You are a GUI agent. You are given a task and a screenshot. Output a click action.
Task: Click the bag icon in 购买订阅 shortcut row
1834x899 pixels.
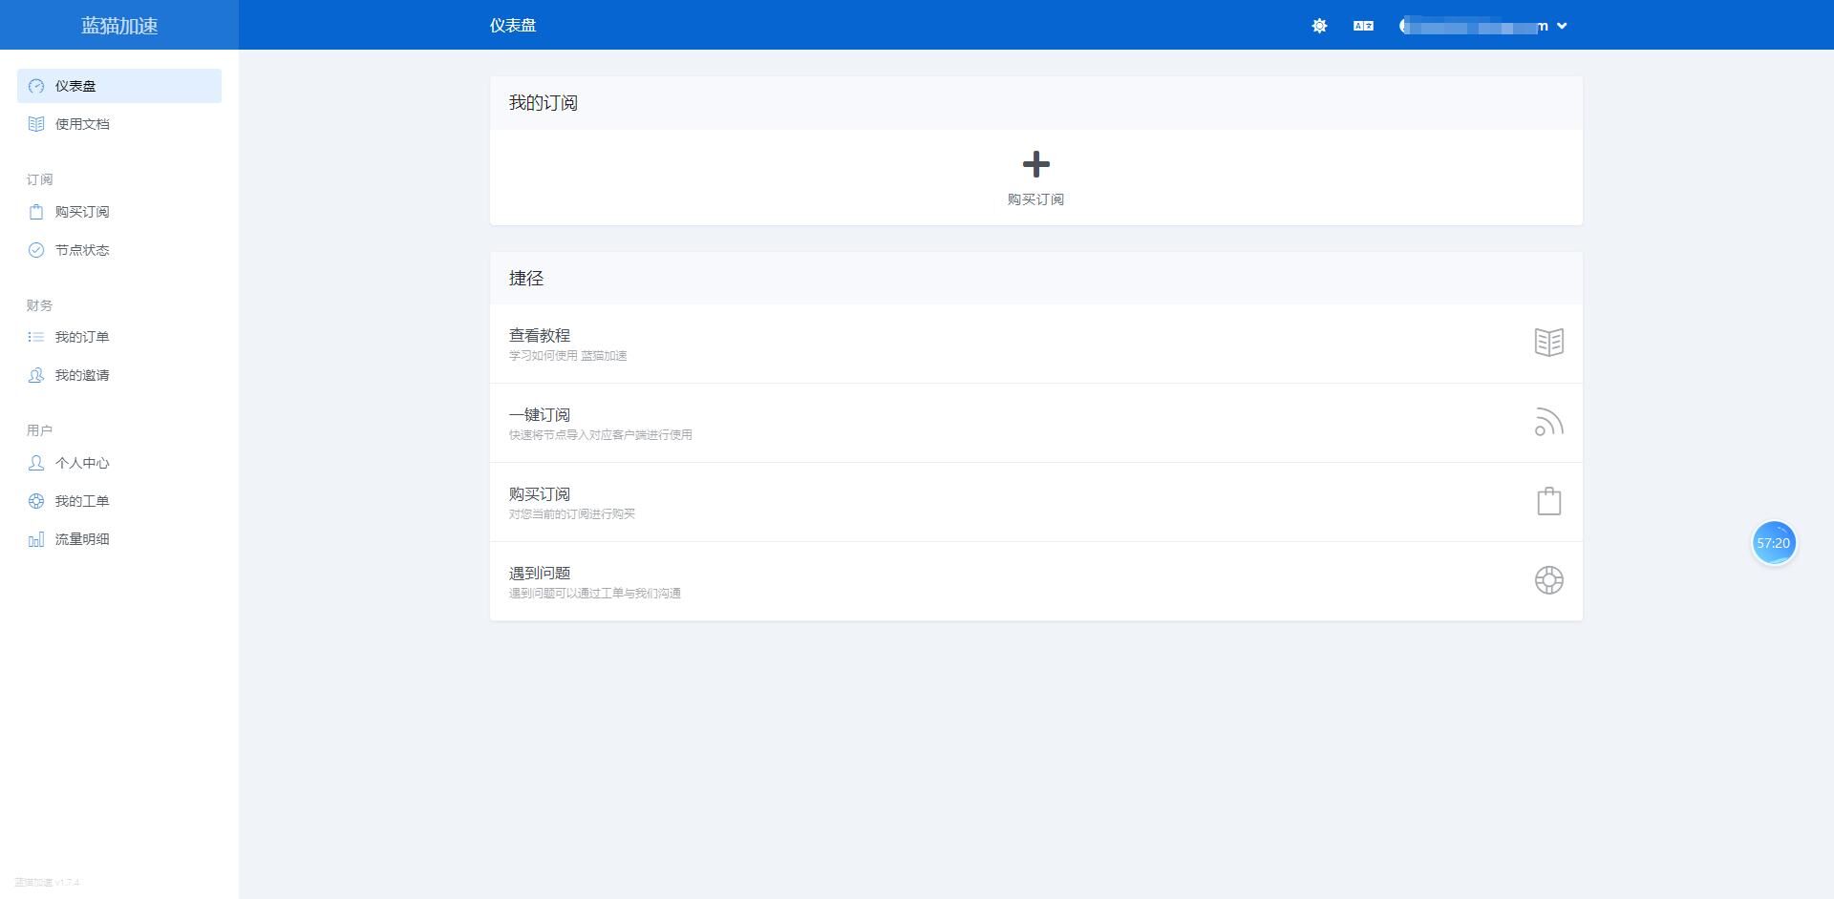point(1548,501)
